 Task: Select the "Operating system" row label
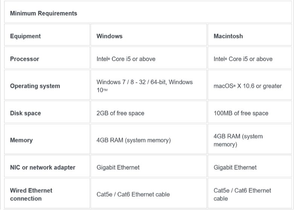point(35,86)
